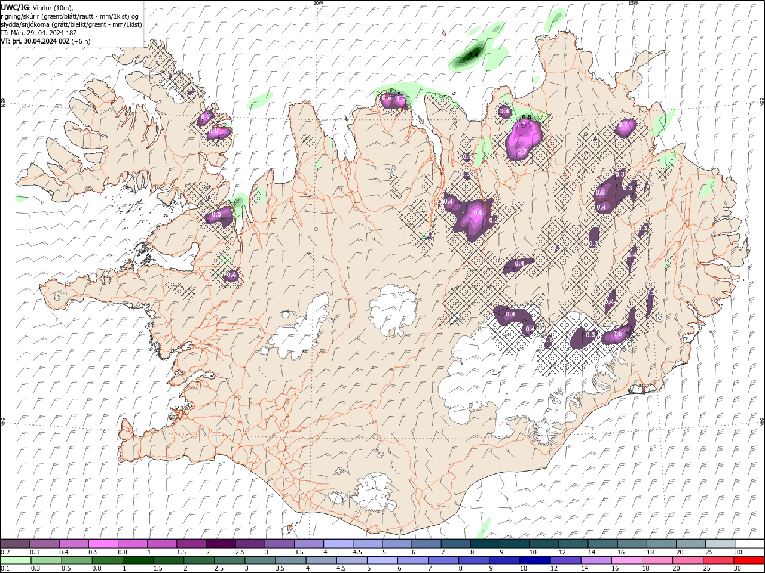The height and width of the screenshot is (573, 765).
Task: Select the bright pink 0.5 snow legend swatch
Action: [x=103, y=544]
